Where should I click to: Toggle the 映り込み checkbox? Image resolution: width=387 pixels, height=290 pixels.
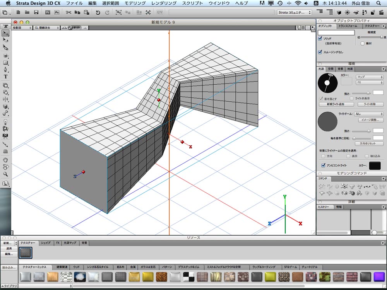[366, 156]
